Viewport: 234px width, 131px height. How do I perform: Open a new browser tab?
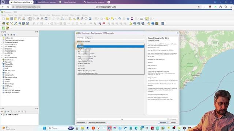pyautogui.click(x=109, y=2)
